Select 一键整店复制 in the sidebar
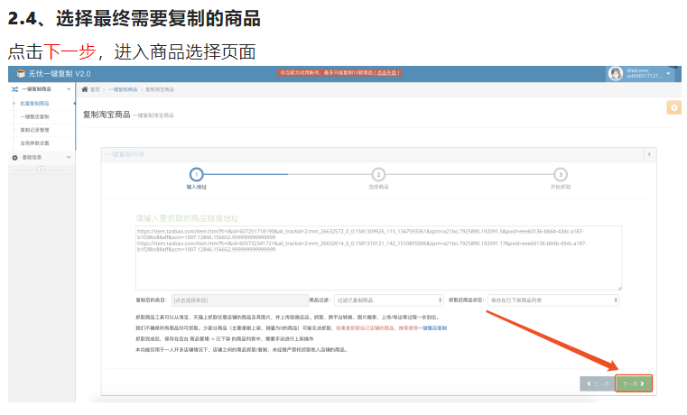The height and width of the screenshot is (415, 687). click(34, 117)
